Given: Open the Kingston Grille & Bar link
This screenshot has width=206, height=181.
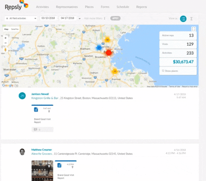Looking at the screenshot, I should click(x=45, y=98).
